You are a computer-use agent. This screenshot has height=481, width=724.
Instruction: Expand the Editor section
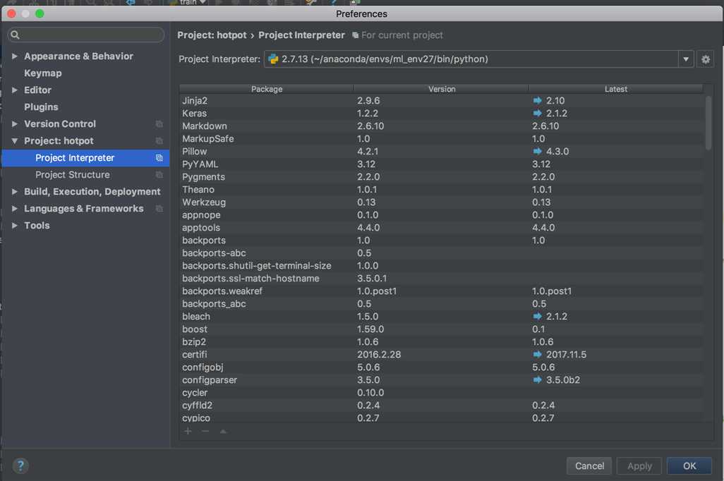(14, 90)
